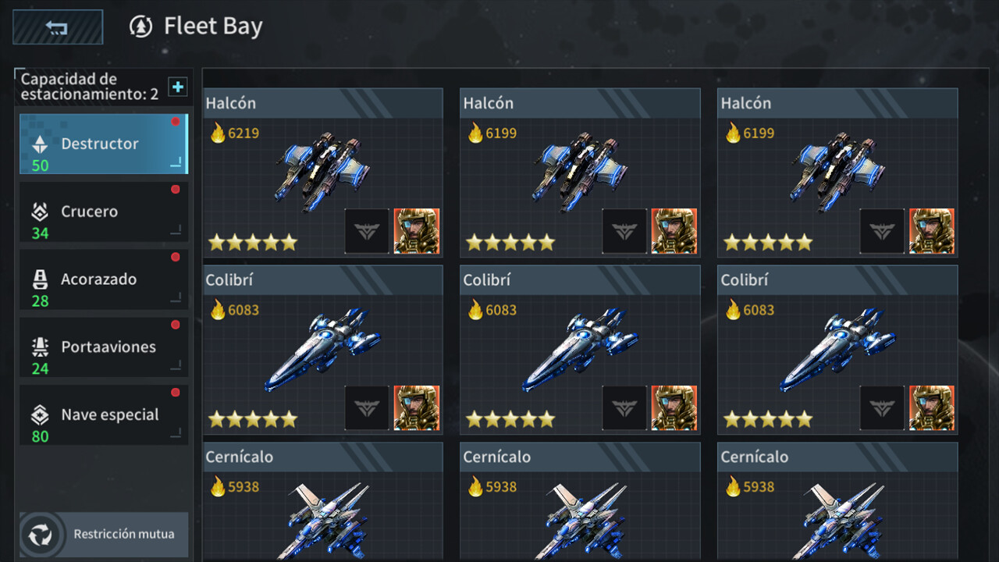Click the Fleet Bay rocket icon in header
The width and height of the screenshot is (999, 562).
[x=140, y=27]
